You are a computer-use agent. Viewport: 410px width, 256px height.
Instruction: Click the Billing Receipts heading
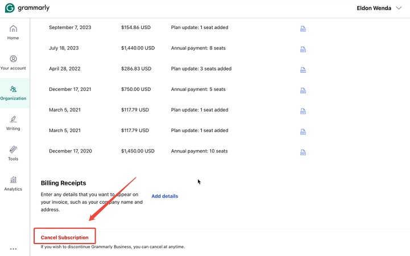click(63, 183)
